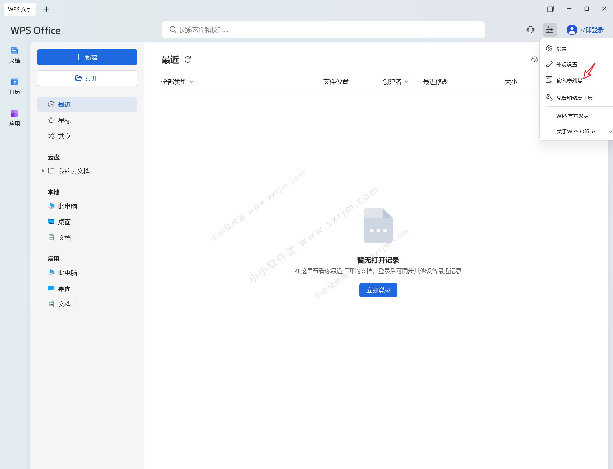Select 共享 shared files
The height and width of the screenshot is (469, 613).
pyautogui.click(x=87, y=136)
